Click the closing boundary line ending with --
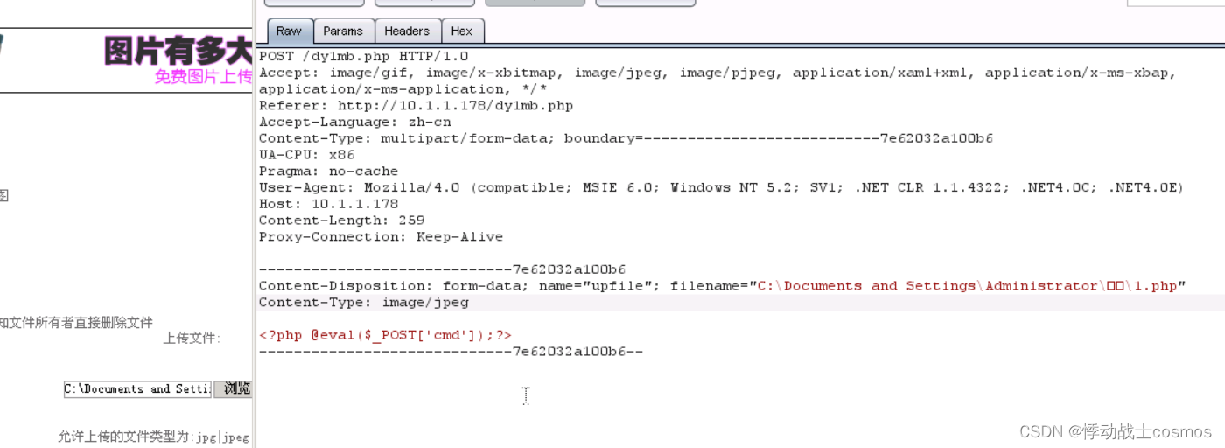 (x=451, y=352)
